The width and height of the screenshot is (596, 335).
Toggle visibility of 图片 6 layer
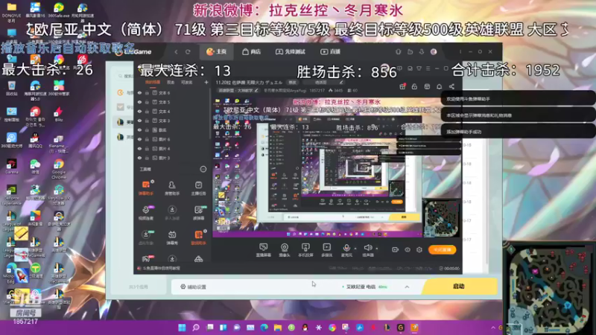(139, 139)
